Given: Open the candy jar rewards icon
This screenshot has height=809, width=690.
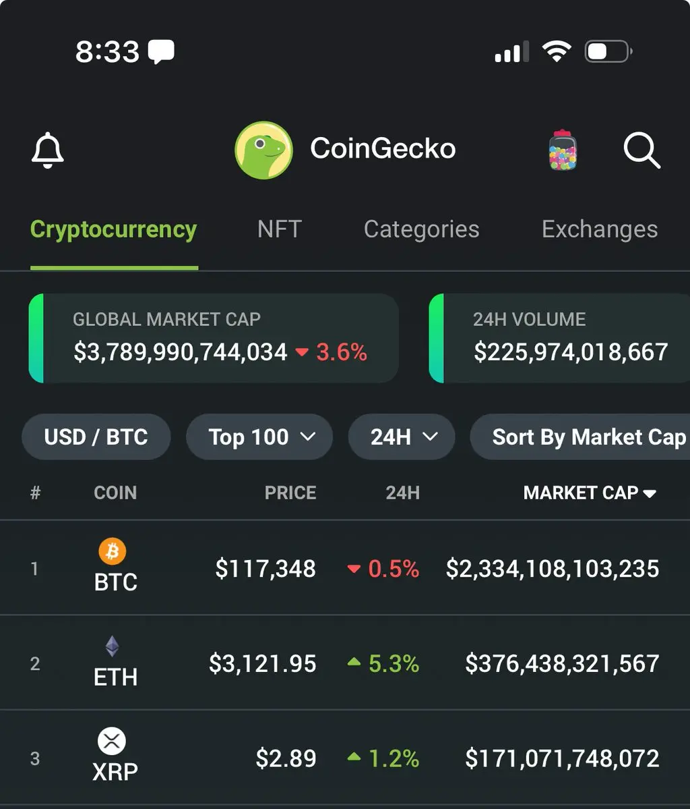Looking at the screenshot, I should click(x=563, y=150).
